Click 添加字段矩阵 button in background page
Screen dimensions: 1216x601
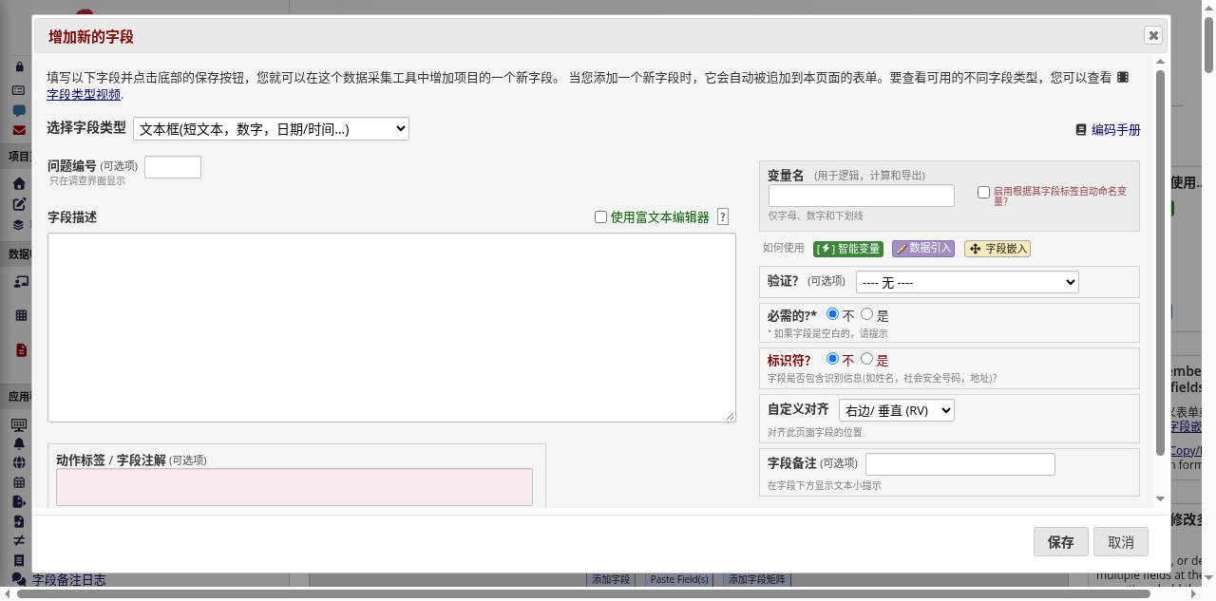(757, 579)
